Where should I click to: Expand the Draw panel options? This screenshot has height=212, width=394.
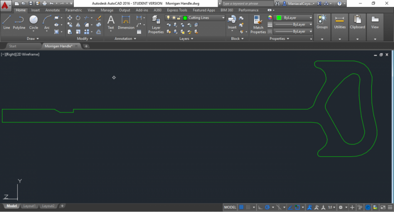click(x=34, y=38)
